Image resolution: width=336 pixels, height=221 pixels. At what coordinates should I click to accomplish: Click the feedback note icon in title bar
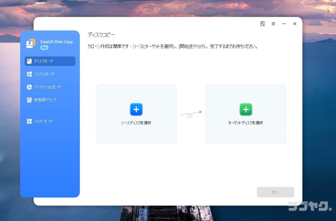pos(262,24)
